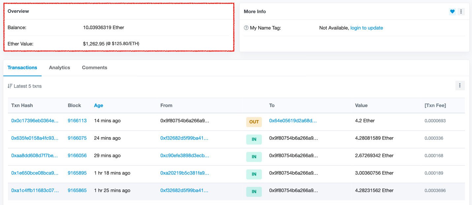Screen dimensions: 472x205
Task: Click the sort icon beside Latest 5 txns
Action: click(x=10, y=86)
